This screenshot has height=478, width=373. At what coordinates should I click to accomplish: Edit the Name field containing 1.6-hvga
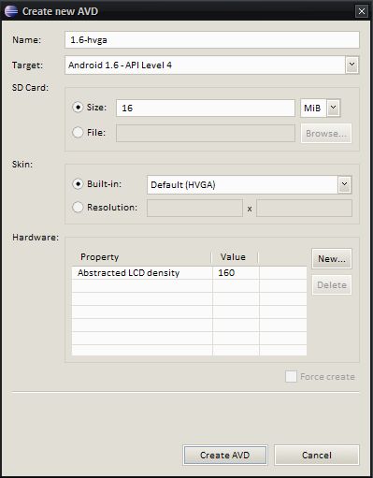point(212,40)
